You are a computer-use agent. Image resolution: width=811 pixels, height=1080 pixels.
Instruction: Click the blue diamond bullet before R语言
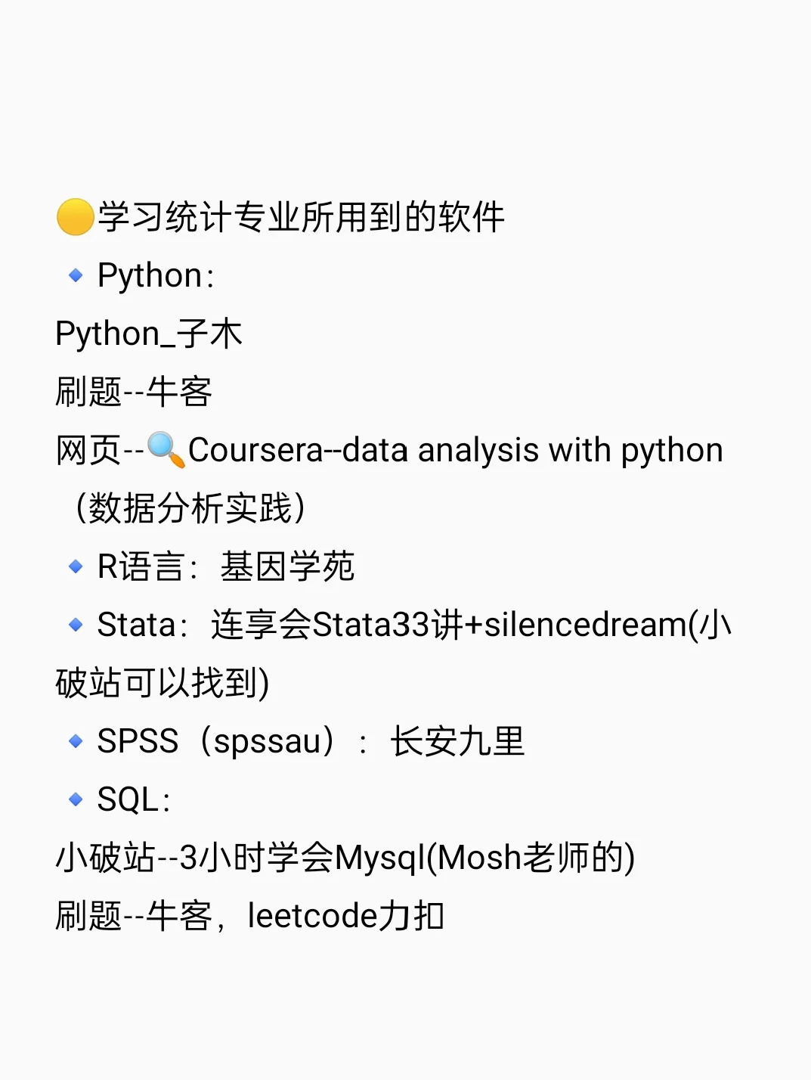76,566
